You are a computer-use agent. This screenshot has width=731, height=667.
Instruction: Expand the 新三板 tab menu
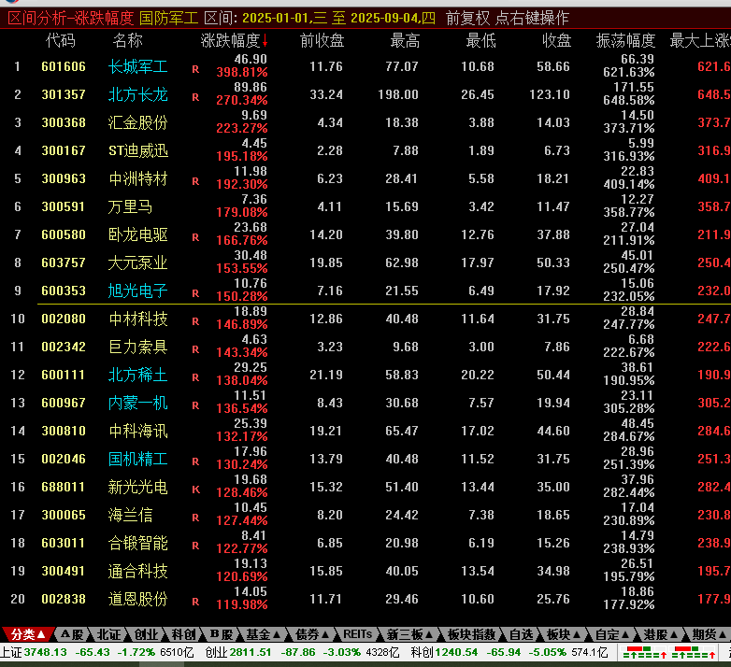point(409,634)
